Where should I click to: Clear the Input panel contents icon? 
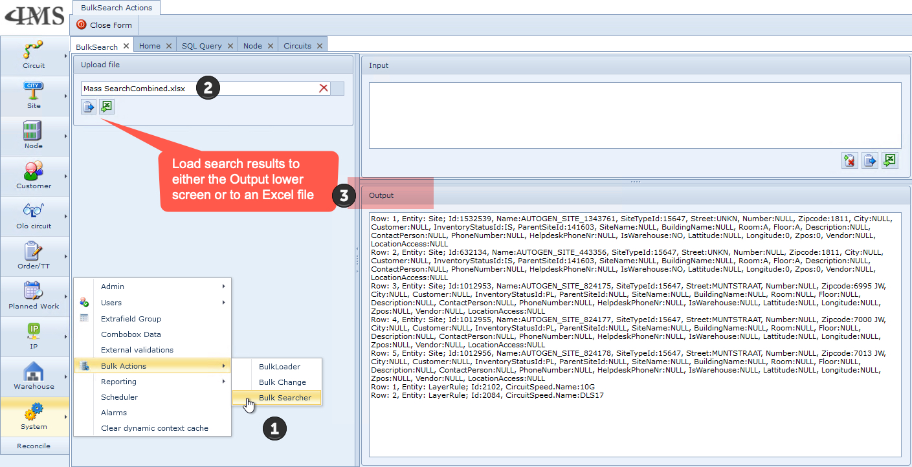click(849, 160)
